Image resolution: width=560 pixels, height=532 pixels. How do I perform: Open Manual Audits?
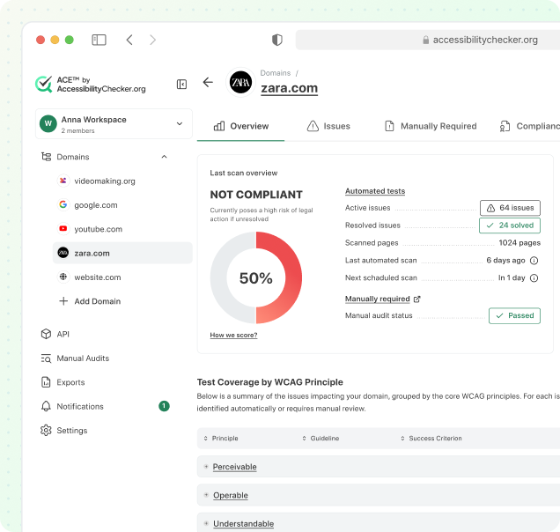coord(83,358)
